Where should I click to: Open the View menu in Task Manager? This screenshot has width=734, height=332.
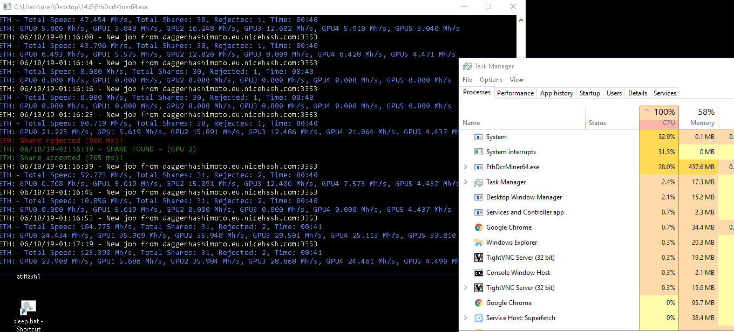tap(516, 79)
